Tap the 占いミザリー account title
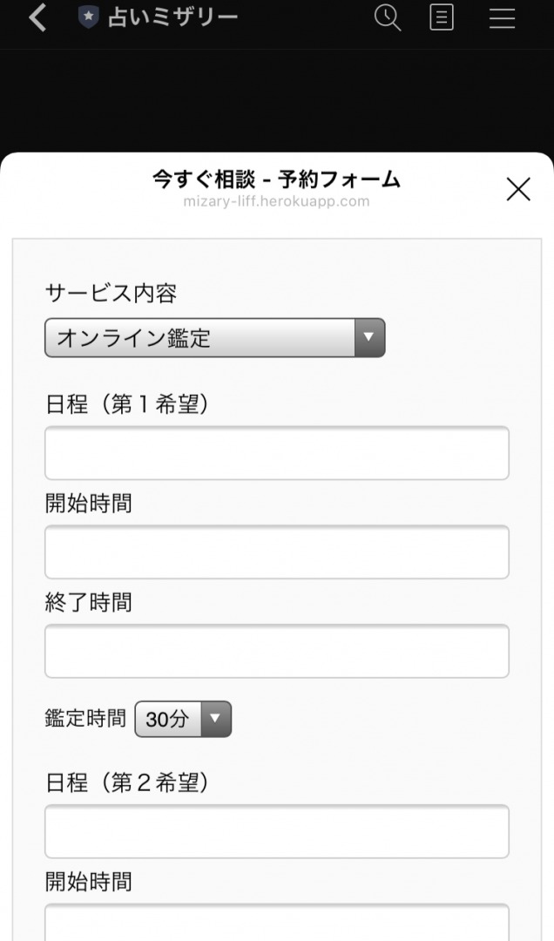This screenshot has height=941, width=554. (172, 17)
